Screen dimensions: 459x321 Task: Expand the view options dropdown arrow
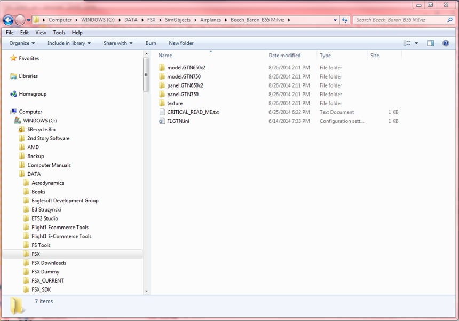coord(416,43)
